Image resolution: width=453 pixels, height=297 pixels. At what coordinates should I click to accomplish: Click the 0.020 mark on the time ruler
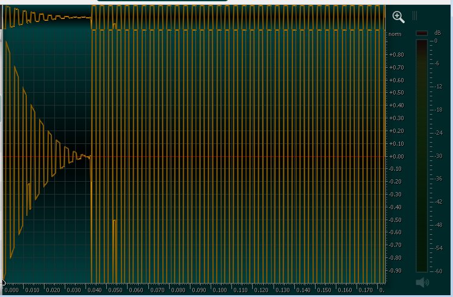(53, 290)
